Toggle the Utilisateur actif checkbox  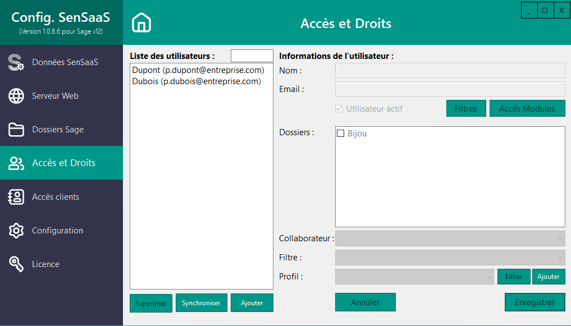(339, 109)
